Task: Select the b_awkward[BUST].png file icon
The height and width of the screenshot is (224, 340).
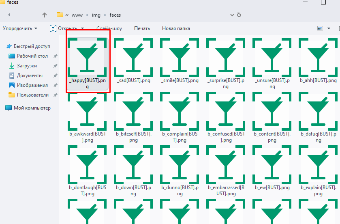Action: (x=87, y=111)
